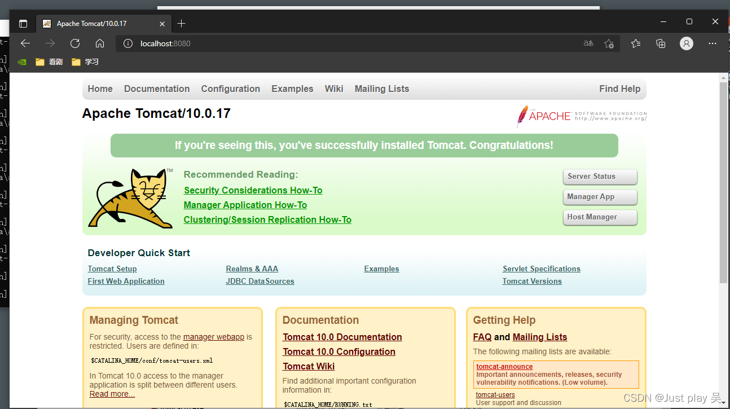Click the successfully installed Tomcat congratulations banner

364,146
